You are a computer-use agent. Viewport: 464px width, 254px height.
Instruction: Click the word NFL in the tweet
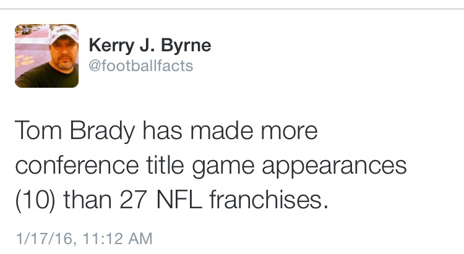tap(179, 200)
